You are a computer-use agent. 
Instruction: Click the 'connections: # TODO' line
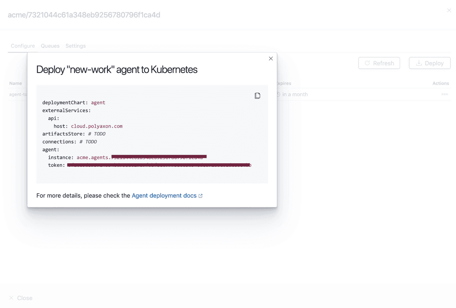(70, 142)
